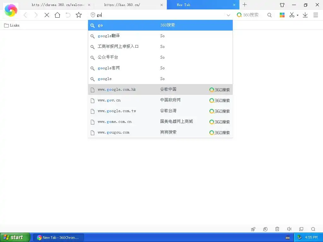Bookmark page with the star icon
323x242 pixels.
[79, 15]
